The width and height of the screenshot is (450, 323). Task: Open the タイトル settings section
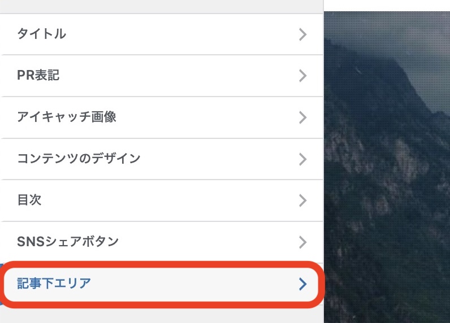pyautogui.click(x=42, y=34)
